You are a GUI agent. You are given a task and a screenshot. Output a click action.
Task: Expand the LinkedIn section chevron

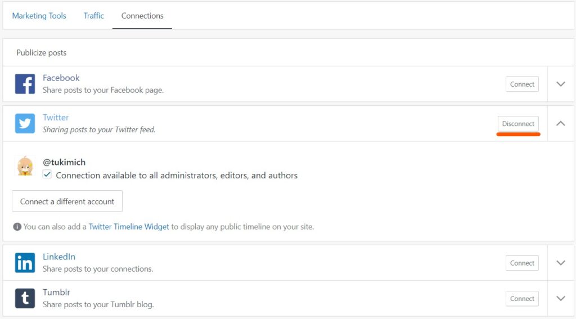[561, 263]
